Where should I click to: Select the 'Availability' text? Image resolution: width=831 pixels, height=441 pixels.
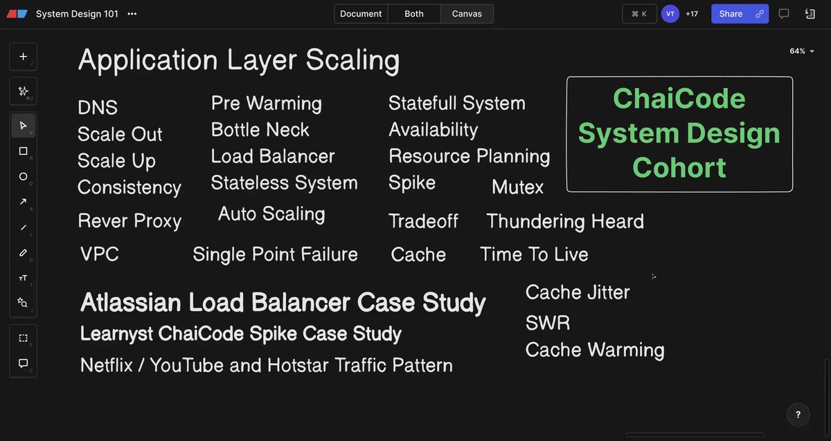point(434,130)
